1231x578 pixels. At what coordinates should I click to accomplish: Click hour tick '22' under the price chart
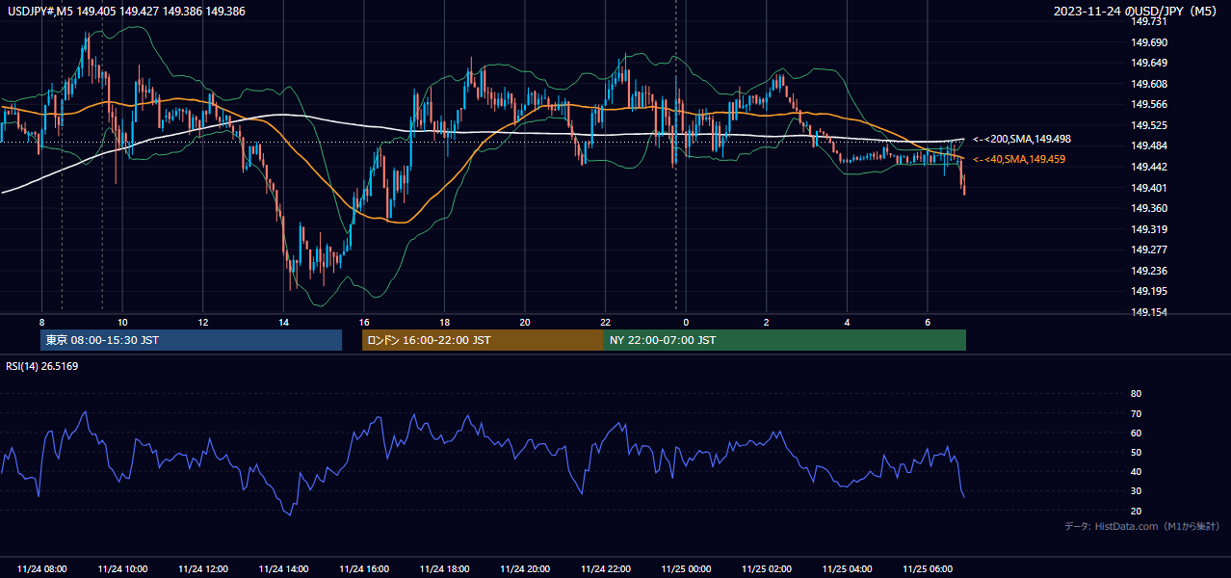(x=605, y=322)
